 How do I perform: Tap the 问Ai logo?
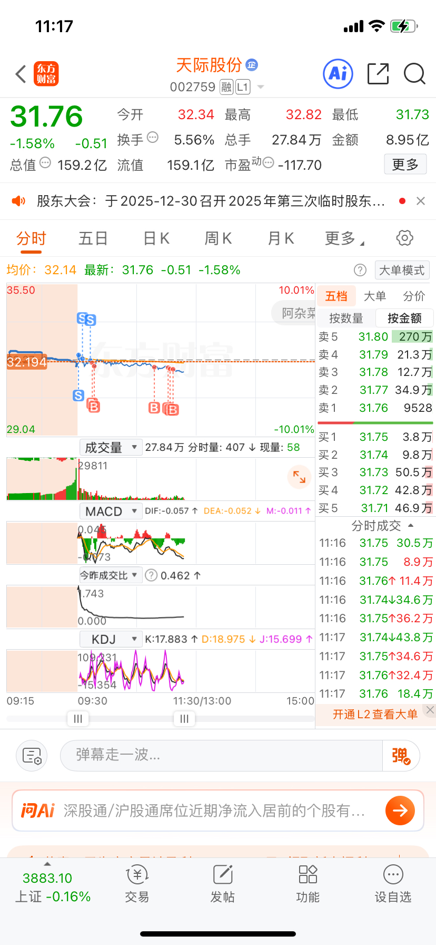[38, 811]
